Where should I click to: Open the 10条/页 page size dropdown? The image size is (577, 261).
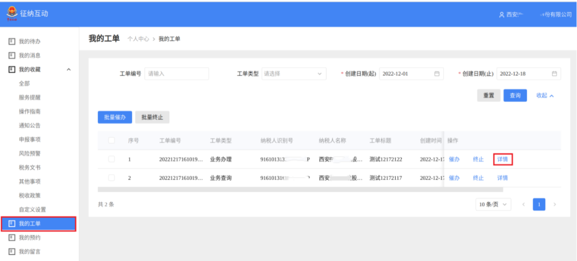493,204
